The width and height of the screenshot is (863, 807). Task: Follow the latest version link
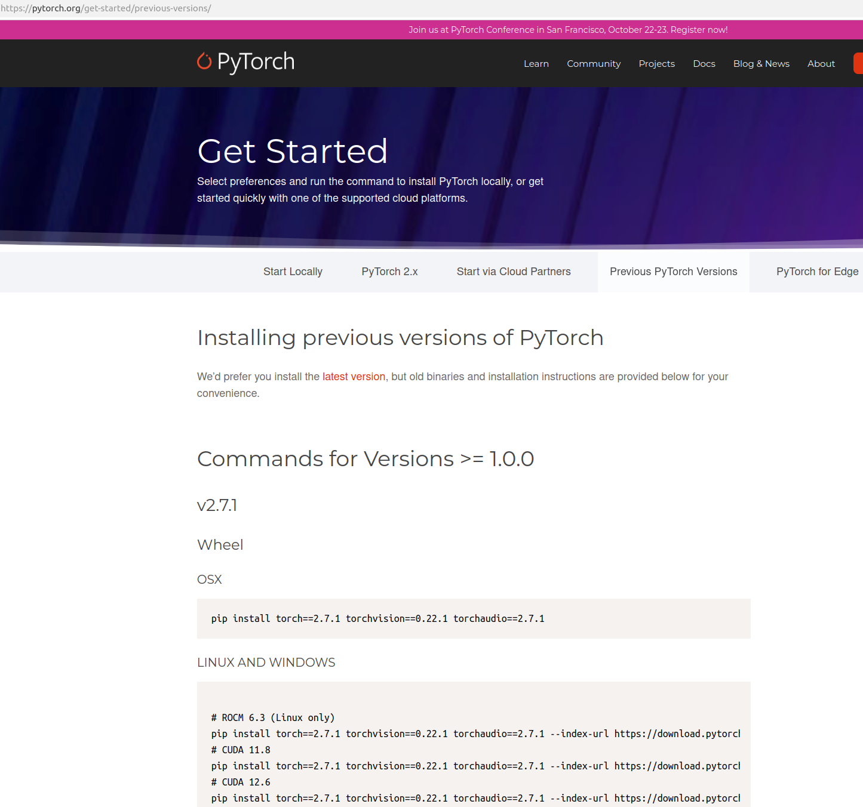[354, 377]
